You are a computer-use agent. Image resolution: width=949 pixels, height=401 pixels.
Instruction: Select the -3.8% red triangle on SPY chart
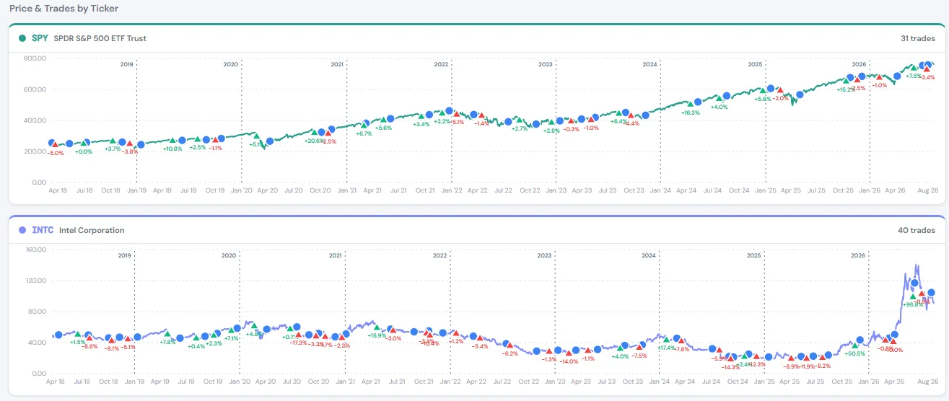click(130, 144)
